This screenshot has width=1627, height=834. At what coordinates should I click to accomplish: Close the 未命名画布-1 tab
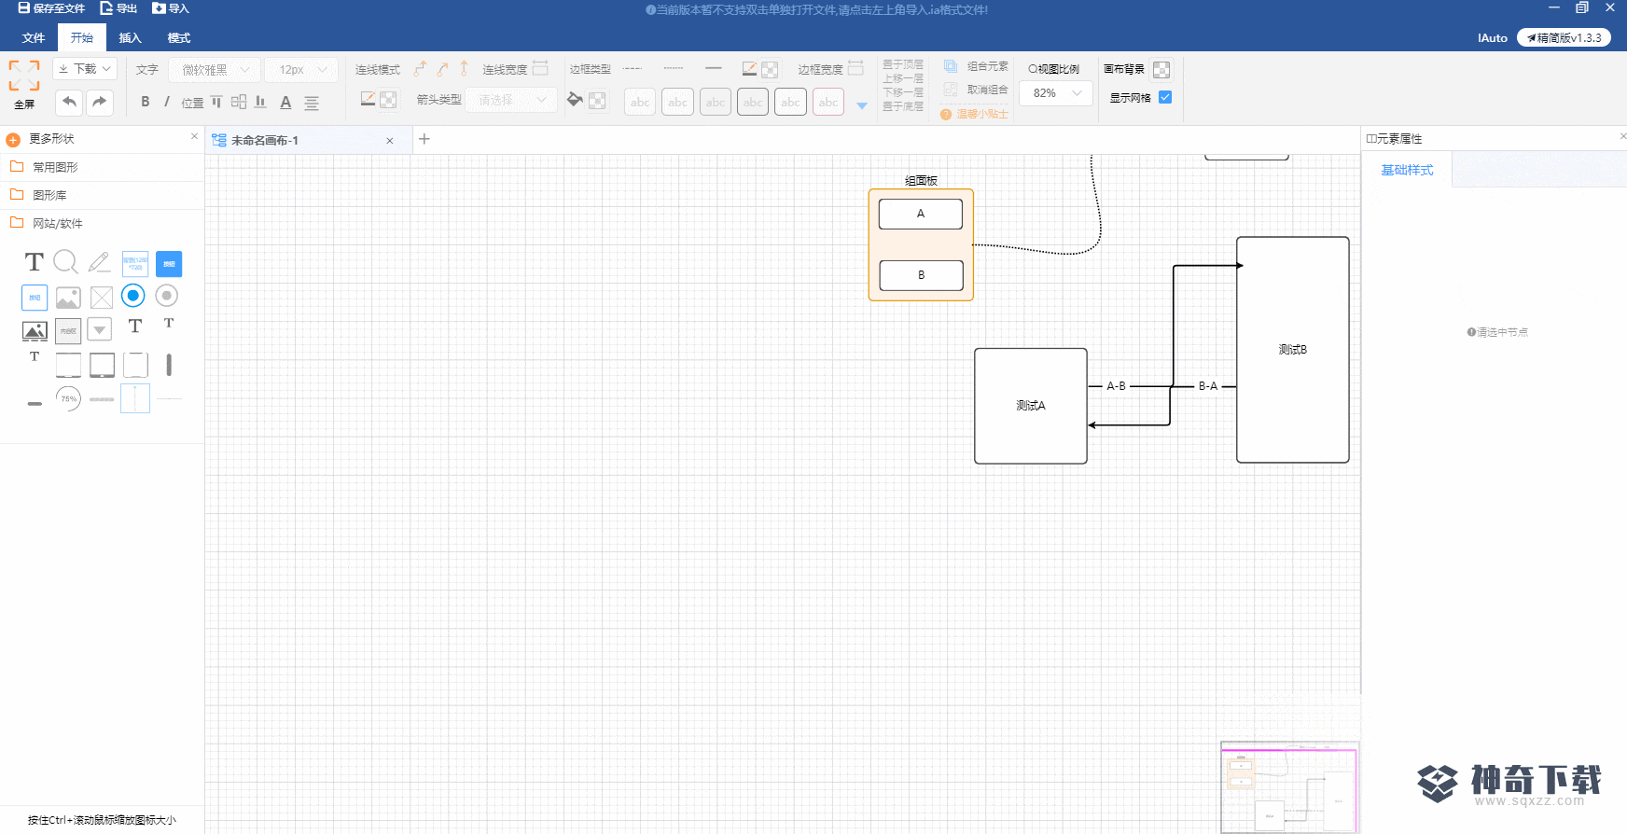[x=390, y=141]
